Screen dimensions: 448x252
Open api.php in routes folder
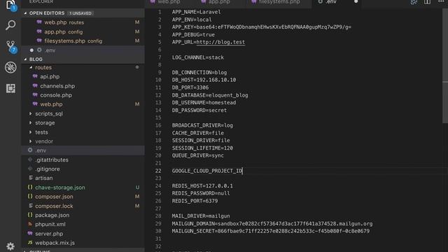[x=83, y=76]
